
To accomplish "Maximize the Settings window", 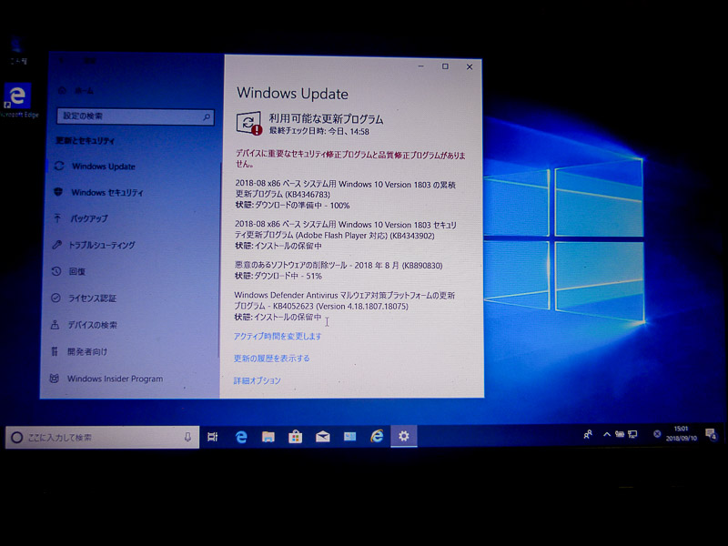I will point(445,66).
